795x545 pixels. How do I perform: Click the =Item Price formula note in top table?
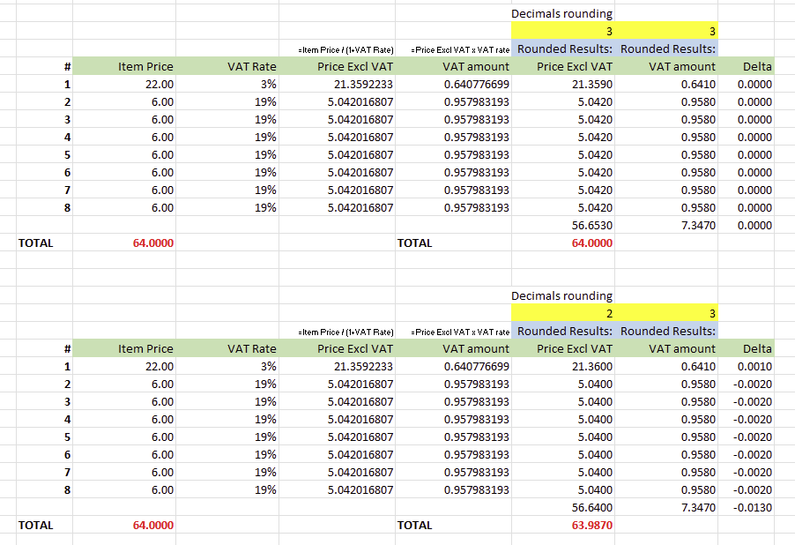[346, 49]
